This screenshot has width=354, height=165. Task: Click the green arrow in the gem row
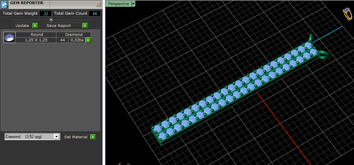(88, 40)
